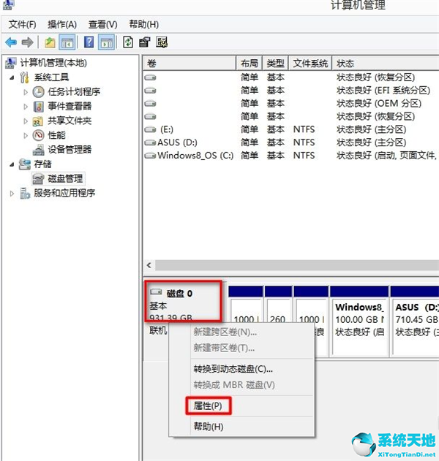
Task: Select the ASUS (D:) 710.45 GB partition block
Action: pyautogui.click(x=415, y=321)
